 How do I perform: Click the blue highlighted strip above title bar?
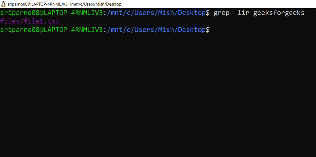click(237, 0)
